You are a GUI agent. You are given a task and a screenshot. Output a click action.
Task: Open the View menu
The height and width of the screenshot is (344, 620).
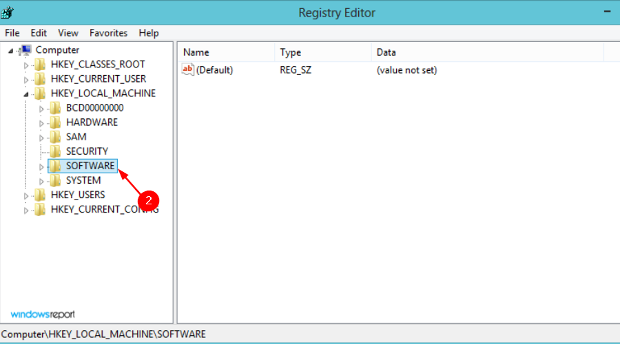pos(68,33)
